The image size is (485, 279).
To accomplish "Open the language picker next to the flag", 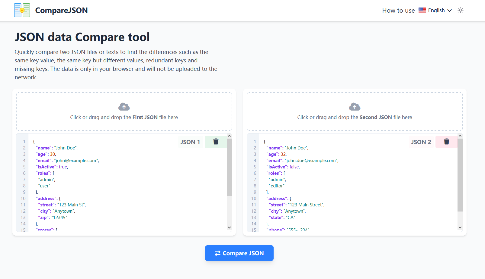I will (436, 10).
